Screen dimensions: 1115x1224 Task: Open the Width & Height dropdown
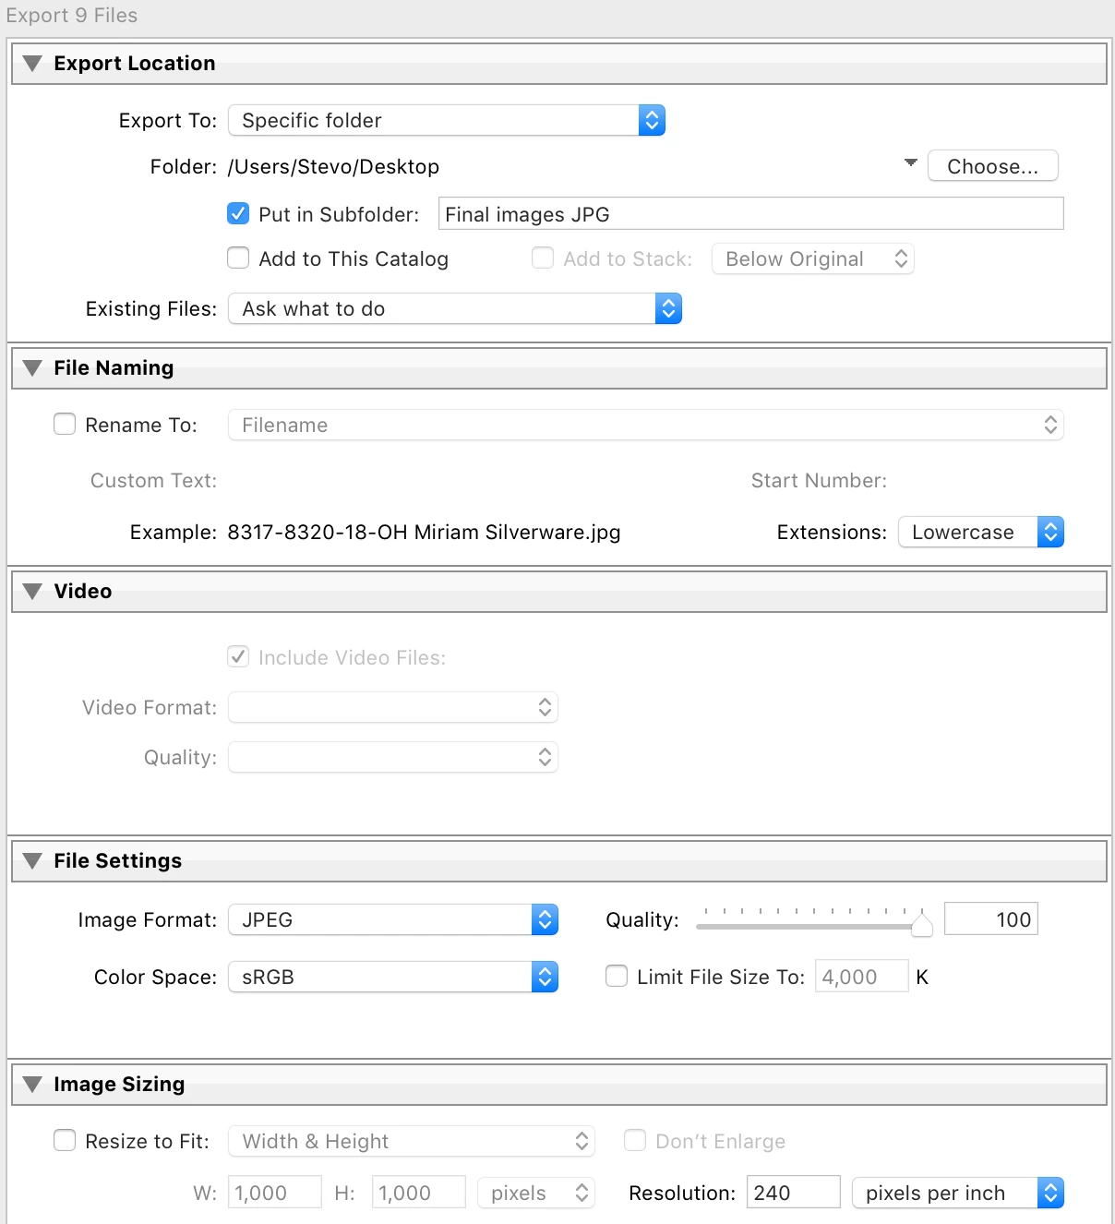tap(412, 1141)
